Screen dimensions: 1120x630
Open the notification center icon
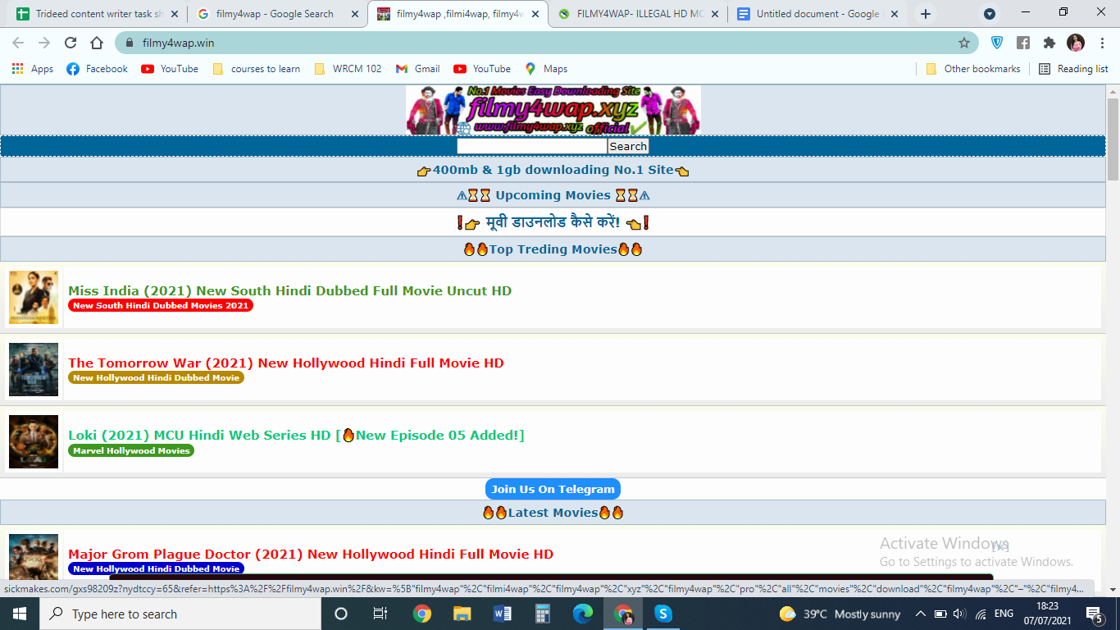coord(1094,614)
